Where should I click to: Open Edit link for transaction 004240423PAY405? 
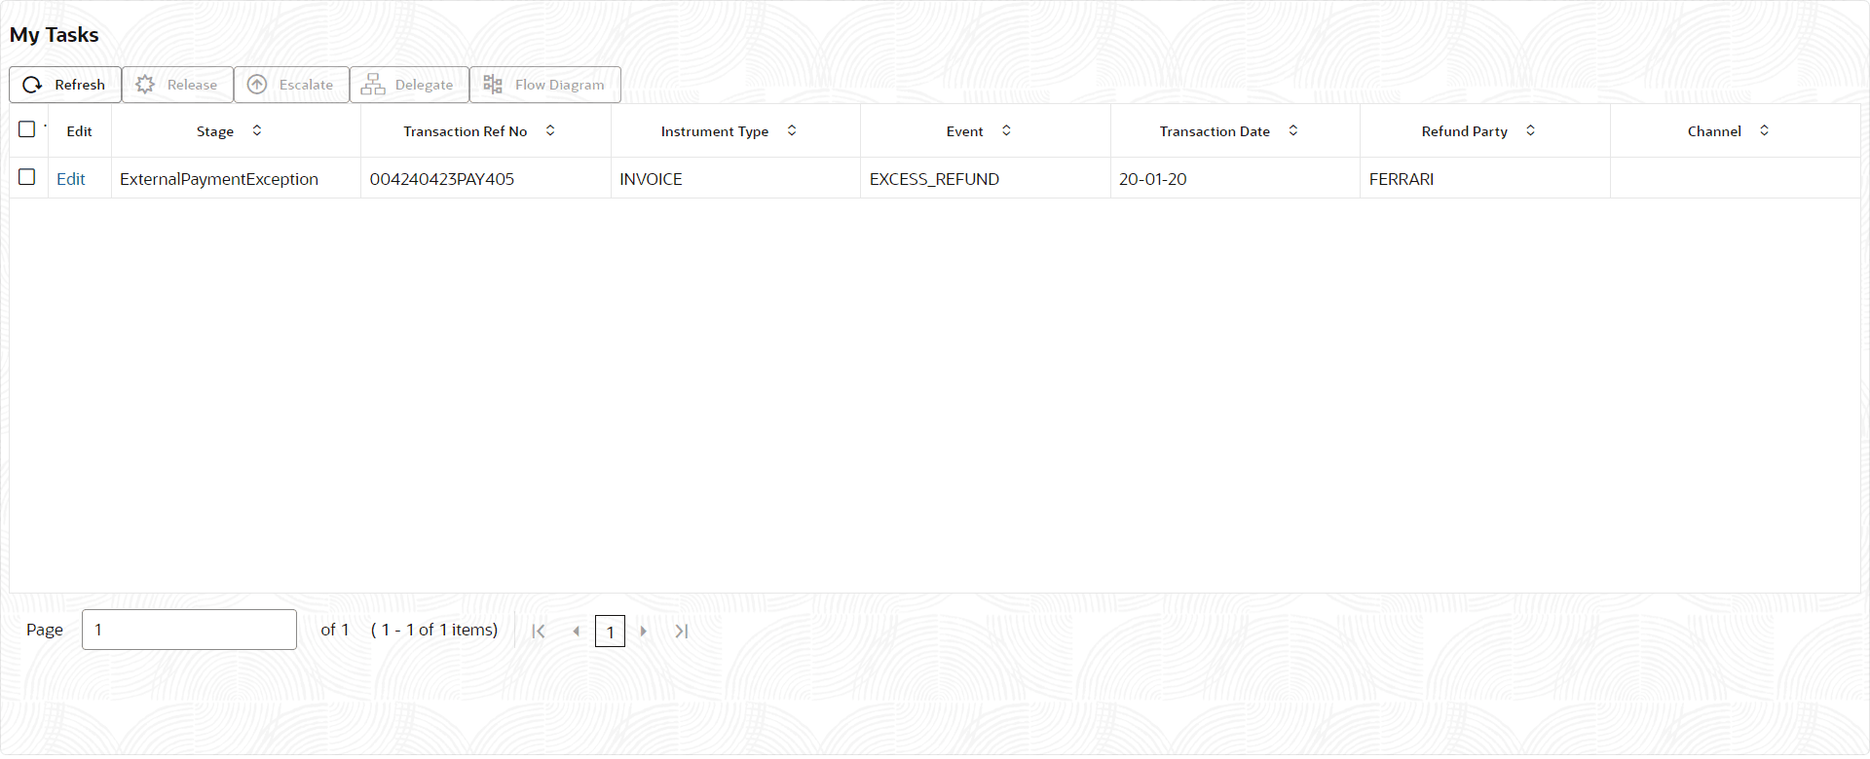click(71, 179)
